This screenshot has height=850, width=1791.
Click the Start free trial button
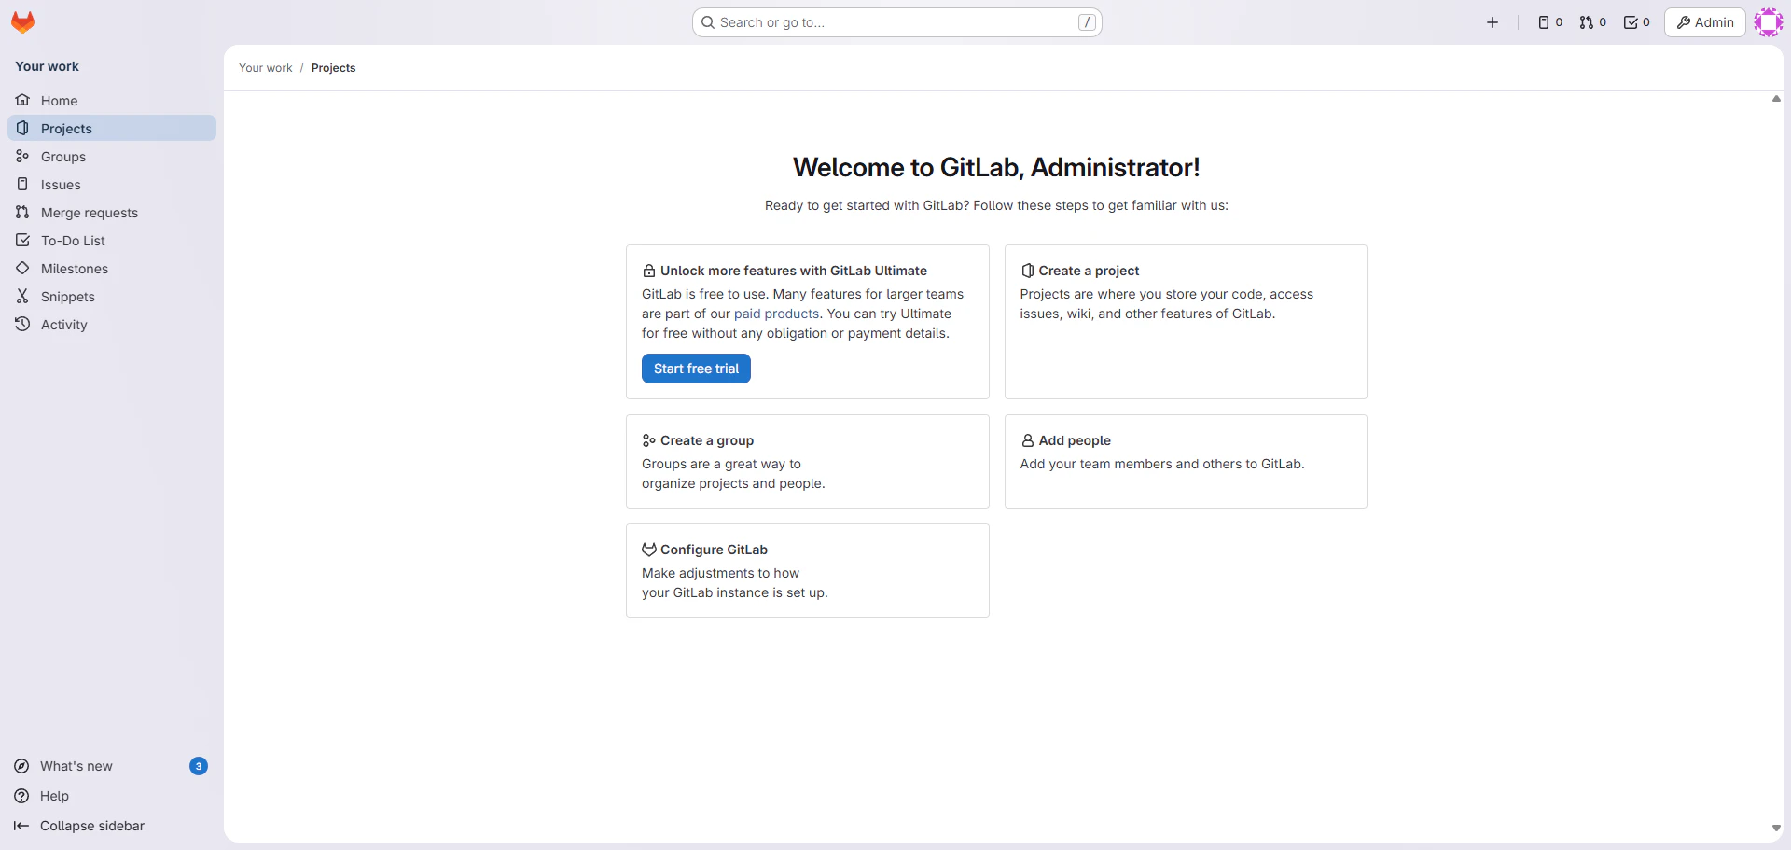click(696, 368)
